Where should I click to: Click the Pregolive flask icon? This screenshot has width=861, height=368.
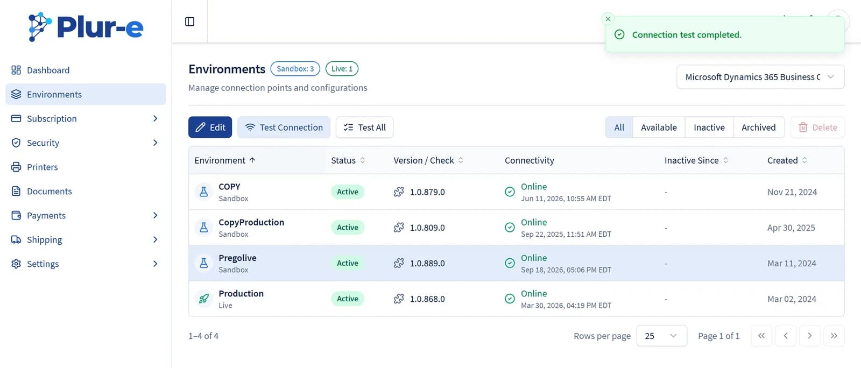(204, 263)
